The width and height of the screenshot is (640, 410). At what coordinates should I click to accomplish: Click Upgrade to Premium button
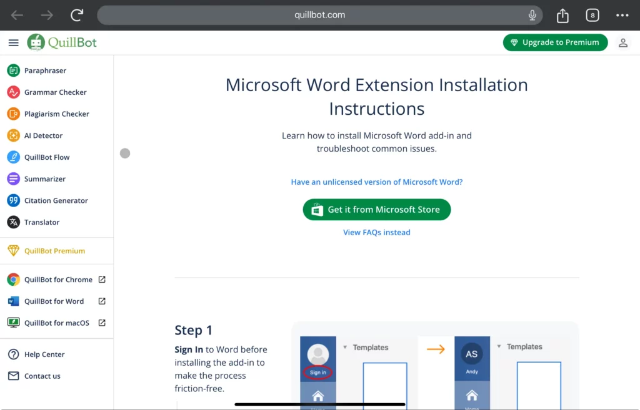[555, 42]
